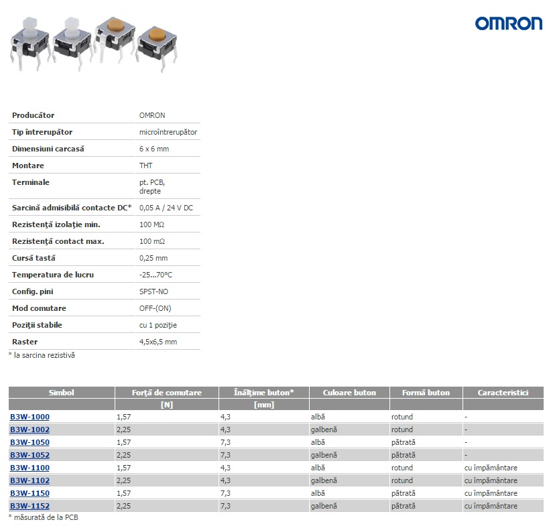This screenshot has width=551, height=526.
Task: Select the Raster label
Action: (25, 342)
